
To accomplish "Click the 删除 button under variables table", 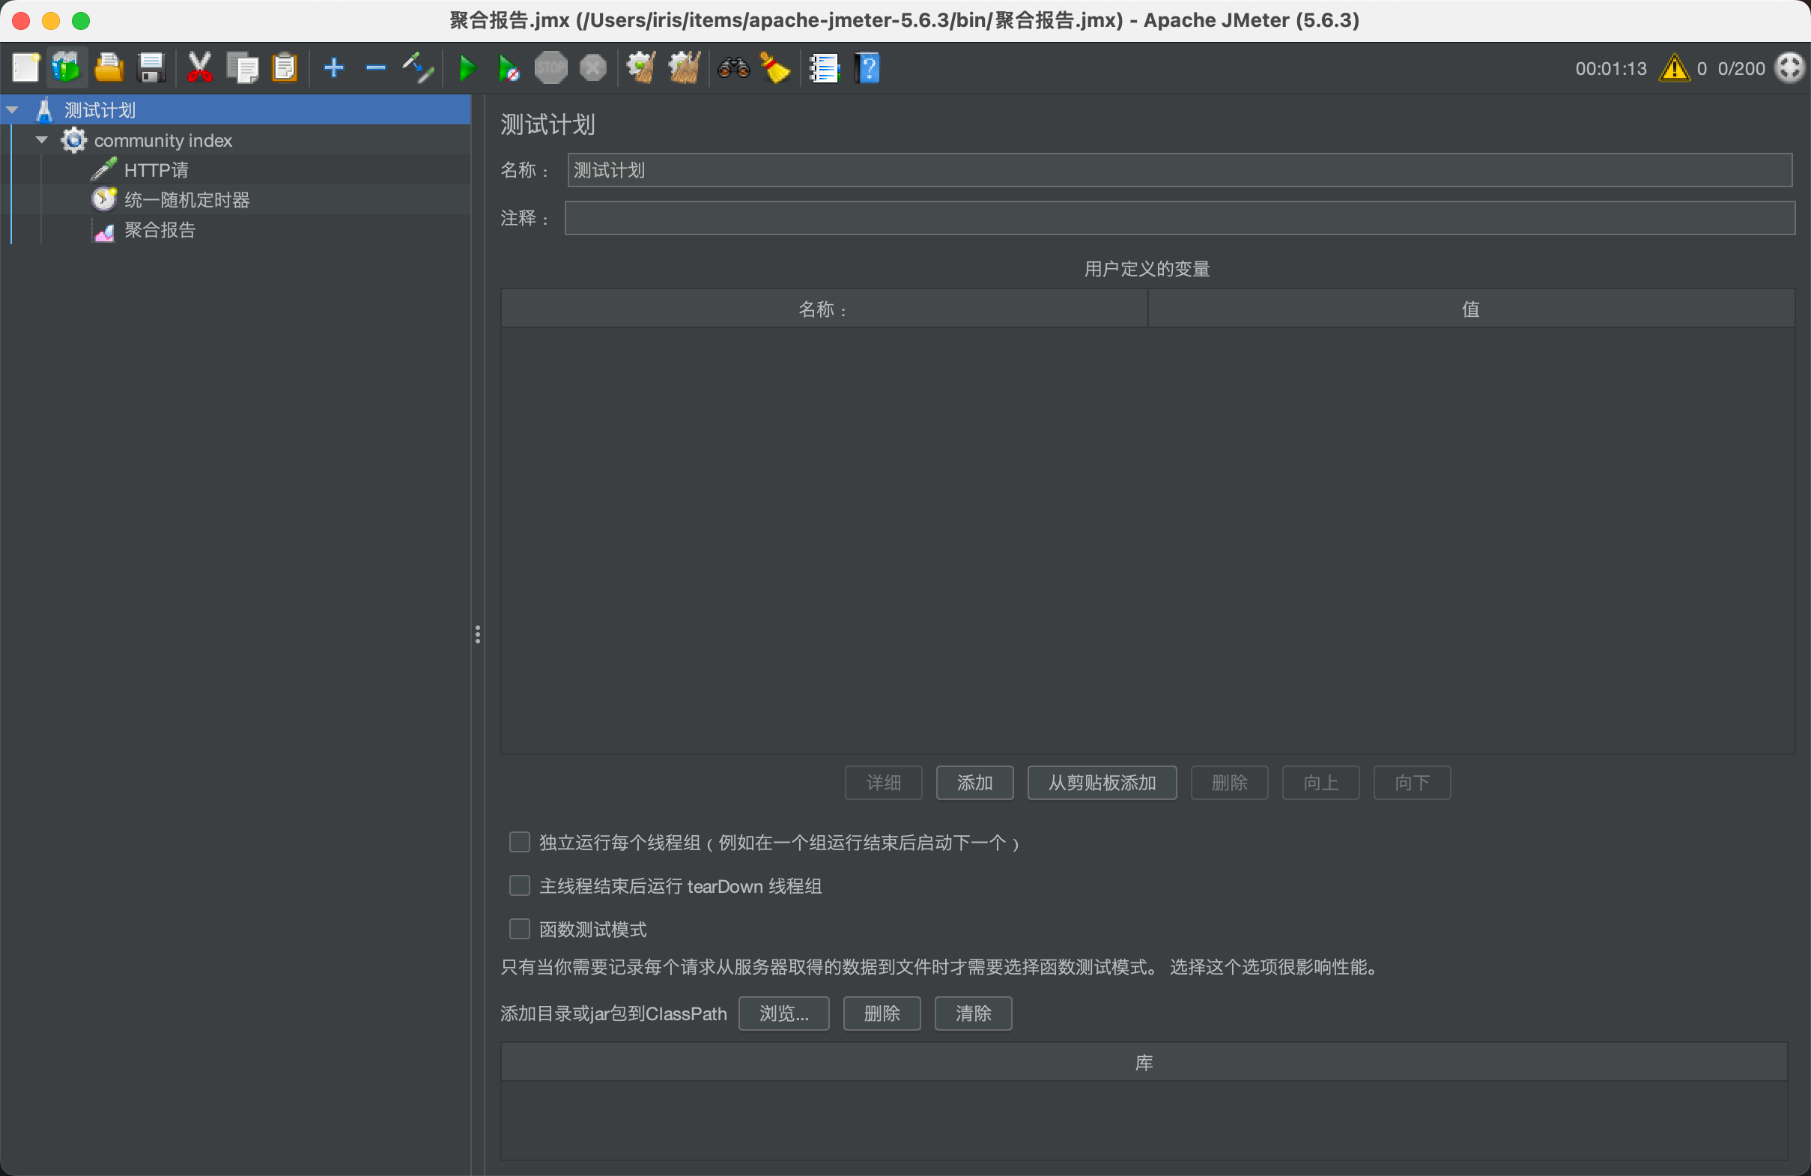I will (x=1230, y=783).
